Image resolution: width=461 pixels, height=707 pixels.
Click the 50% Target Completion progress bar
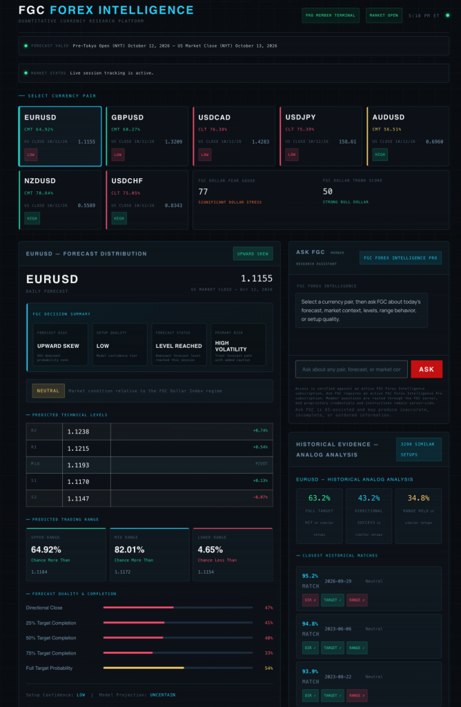pos(178,637)
